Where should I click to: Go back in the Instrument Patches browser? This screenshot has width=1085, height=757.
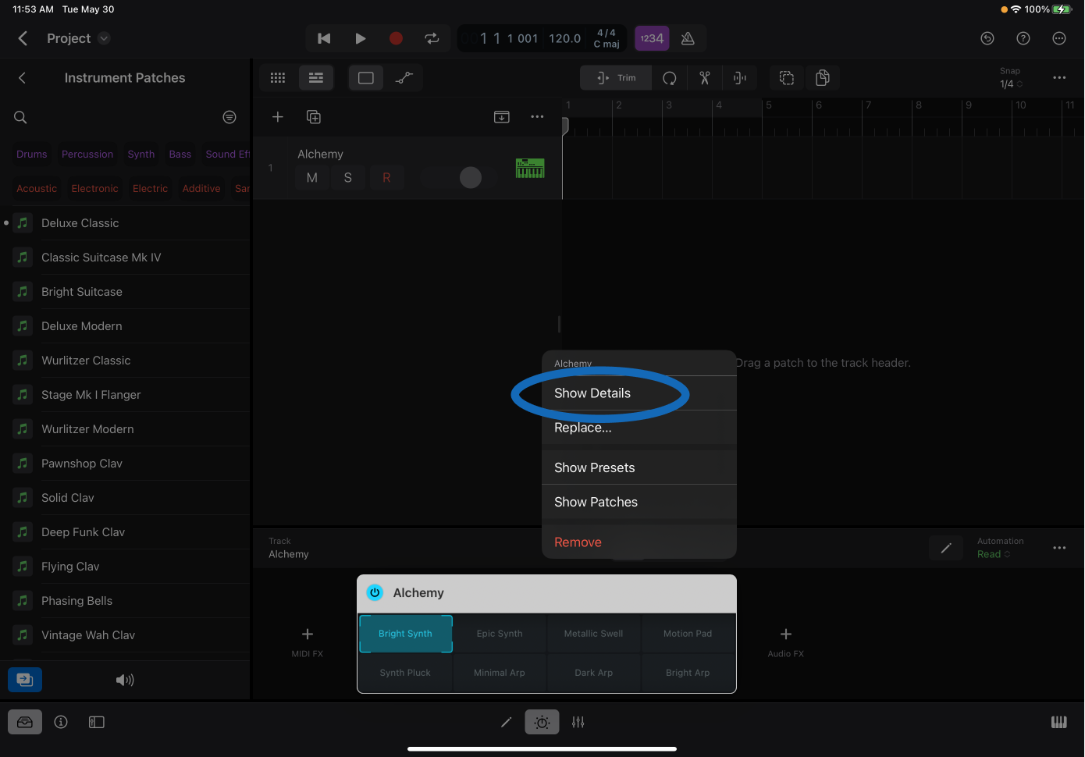click(x=22, y=78)
